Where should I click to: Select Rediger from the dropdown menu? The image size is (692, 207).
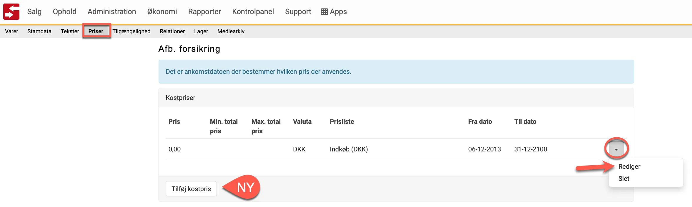(629, 166)
